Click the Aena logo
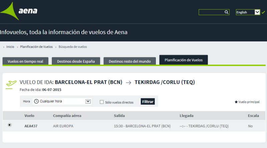This screenshot has width=267, height=148. [19, 11]
